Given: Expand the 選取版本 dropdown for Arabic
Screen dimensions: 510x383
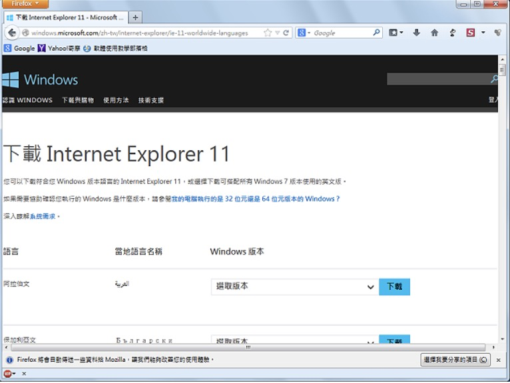Looking at the screenshot, I should point(295,287).
